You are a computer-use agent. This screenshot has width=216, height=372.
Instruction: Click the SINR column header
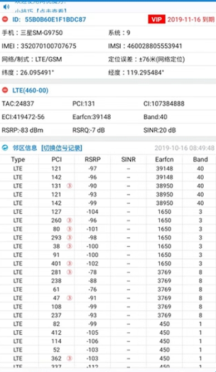click(x=128, y=159)
